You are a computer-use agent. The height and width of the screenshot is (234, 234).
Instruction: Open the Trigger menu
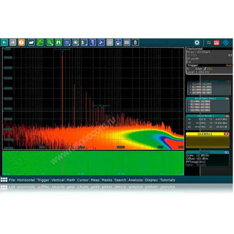[x=43, y=180]
